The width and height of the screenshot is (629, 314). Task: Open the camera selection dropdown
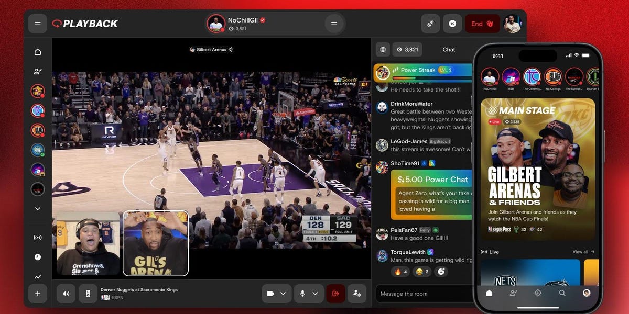(x=283, y=294)
